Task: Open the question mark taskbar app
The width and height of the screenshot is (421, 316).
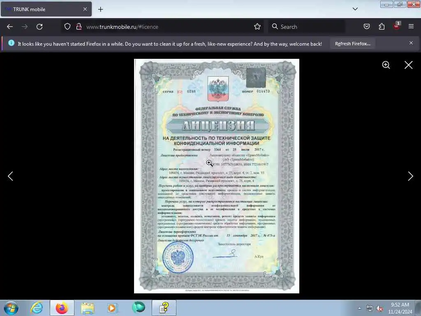Action: [x=164, y=308]
